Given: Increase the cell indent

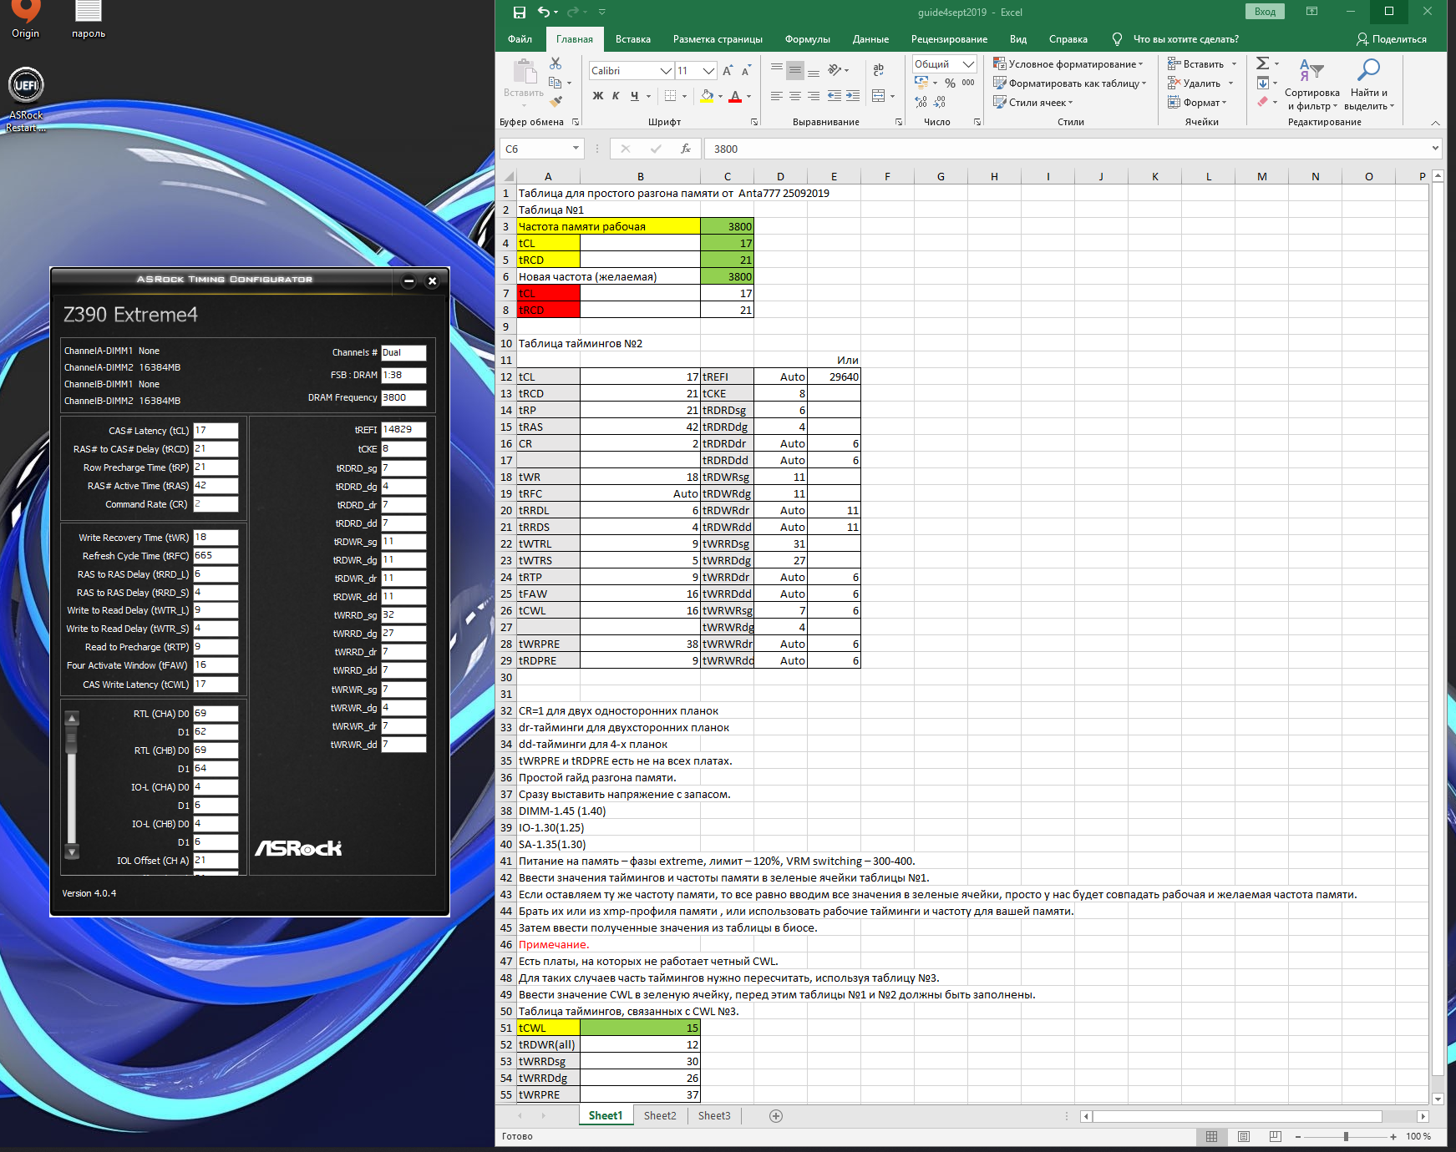Looking at the screenshot, I should click(853, 96).
